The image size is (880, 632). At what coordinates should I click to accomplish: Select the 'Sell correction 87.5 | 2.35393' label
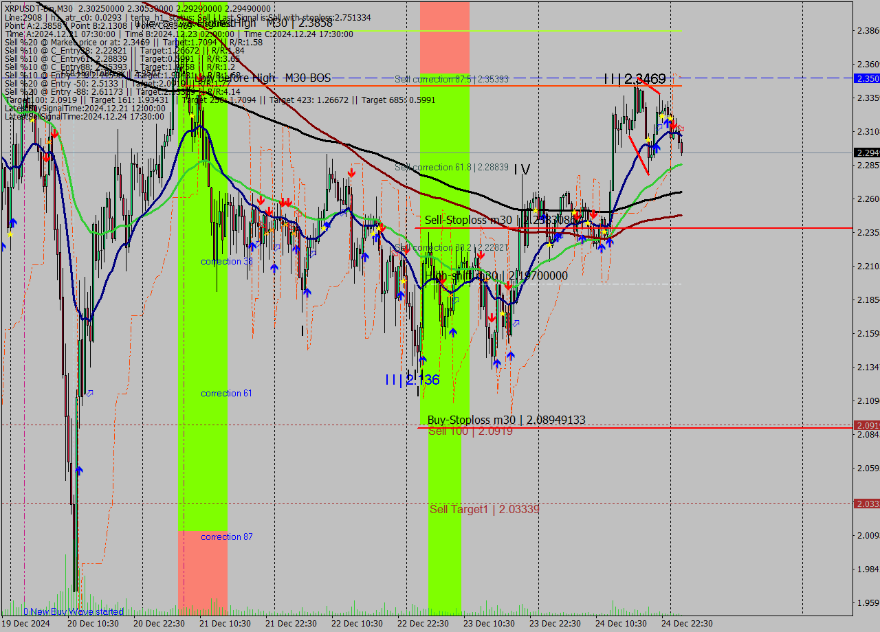[x=452, y=80]
